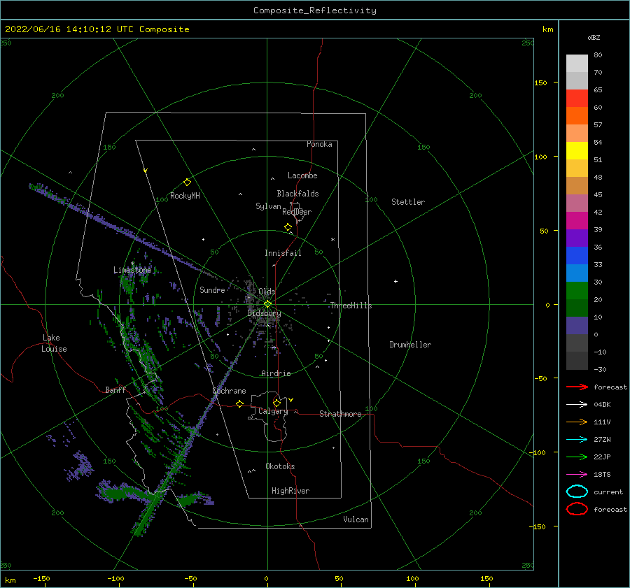The width and height of the screenshot is (630, 588).
Task: Click the 65 dBZ red color swatch
Action: coord(577,99)
